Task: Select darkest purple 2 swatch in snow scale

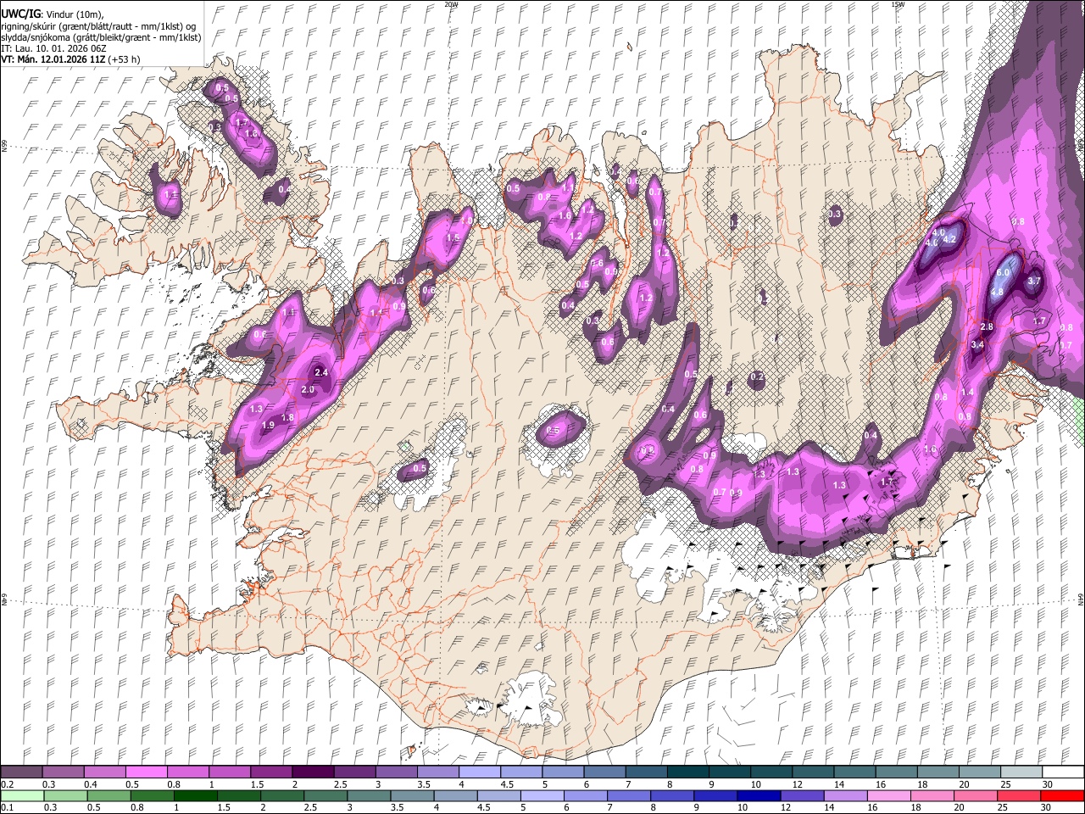Action: pos(314,772)
